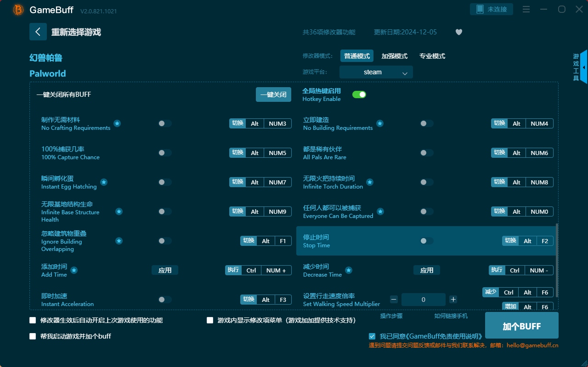Click the star beside 瞬间孵化蛋 feature
The width and height of the screenshot is (588, 367).
coord(104,182)
